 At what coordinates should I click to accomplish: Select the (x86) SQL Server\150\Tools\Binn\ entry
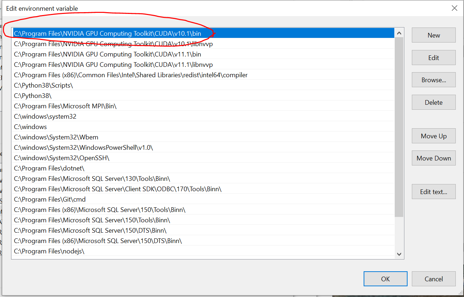(203, 210)
